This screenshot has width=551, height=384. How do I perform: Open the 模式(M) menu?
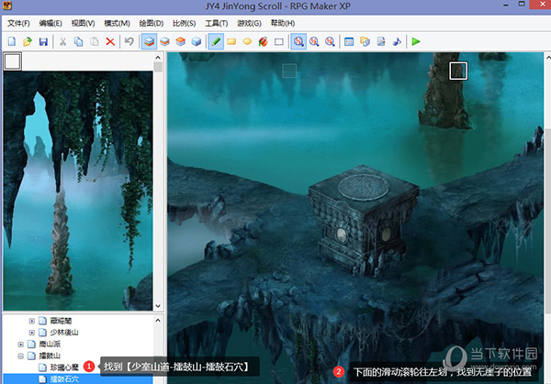117,24
